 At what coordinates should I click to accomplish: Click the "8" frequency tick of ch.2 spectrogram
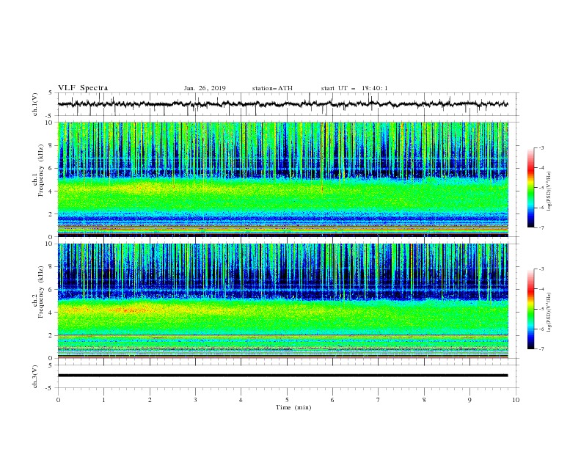click(x=52, y=267)
